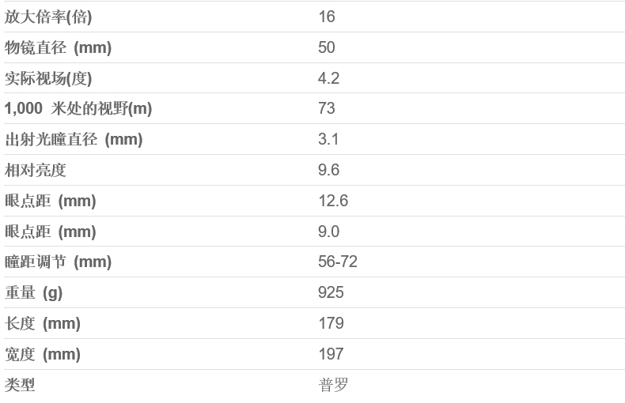Viewport: 625px width, 403px height.
Task: Click the eye relief value 12.6
Action: [x=333, y=201]
